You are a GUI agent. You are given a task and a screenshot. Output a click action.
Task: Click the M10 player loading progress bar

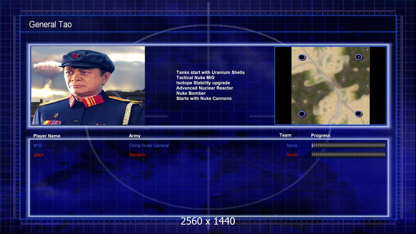click(348, 145)
